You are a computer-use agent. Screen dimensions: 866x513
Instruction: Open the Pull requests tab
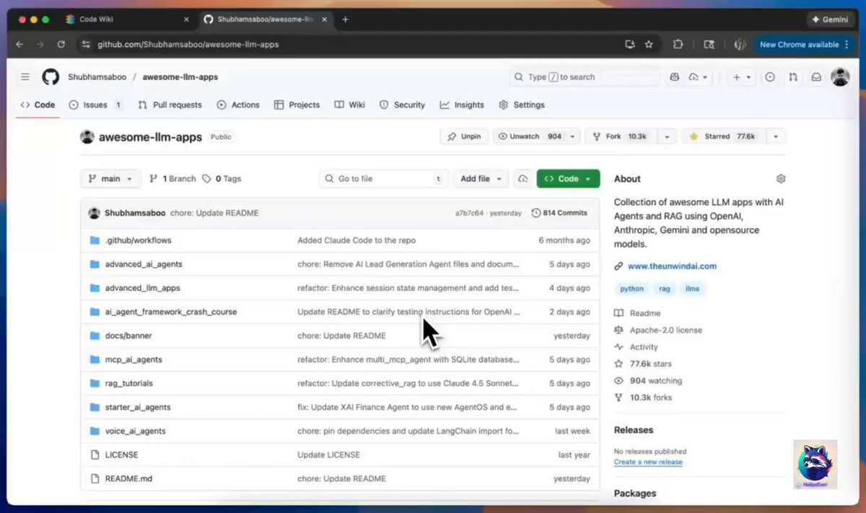(x=170, y=105)
